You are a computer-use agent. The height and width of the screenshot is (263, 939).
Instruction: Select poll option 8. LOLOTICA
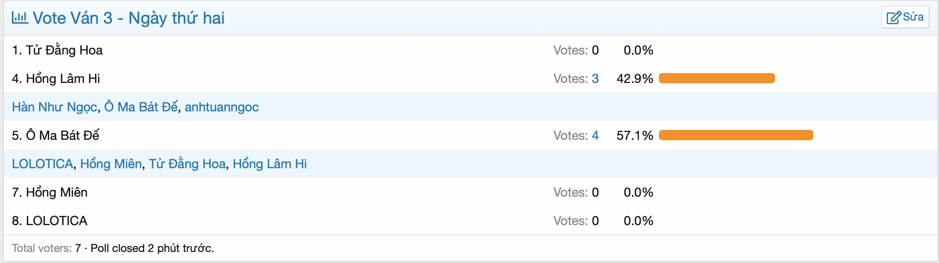49,220
